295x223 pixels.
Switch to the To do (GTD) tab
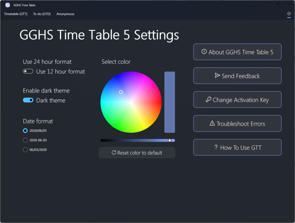click(42, 14)
